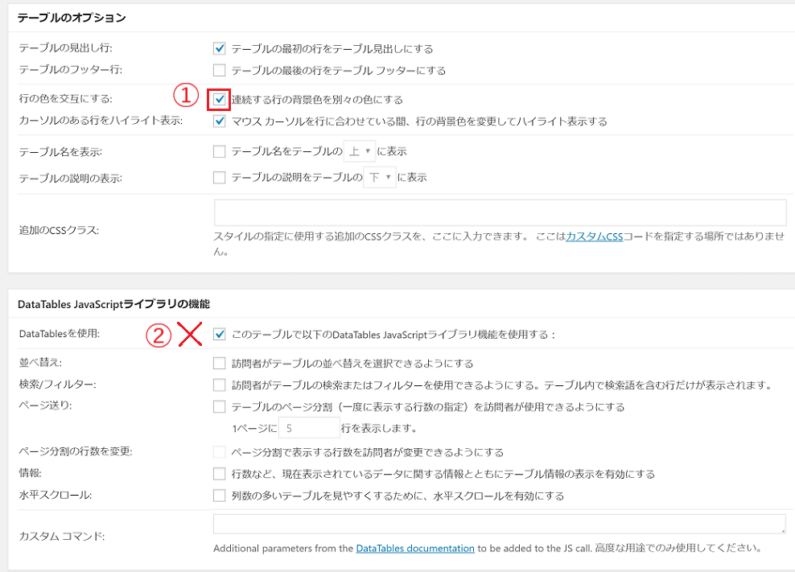Enable pagination length change checkbox (ページ分割の行数を変更)
This screenshot has height=572, width=795.
pos(219,452)
